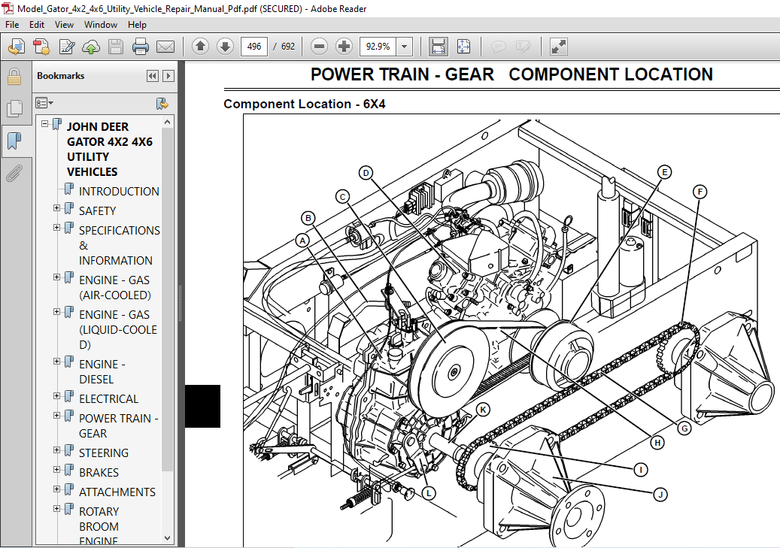Go to next page with down arrow
This screenshot has width=780, height=548.
[x=226, y=47]
